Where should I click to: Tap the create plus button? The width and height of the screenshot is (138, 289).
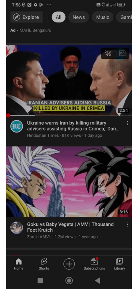[69, 264]
